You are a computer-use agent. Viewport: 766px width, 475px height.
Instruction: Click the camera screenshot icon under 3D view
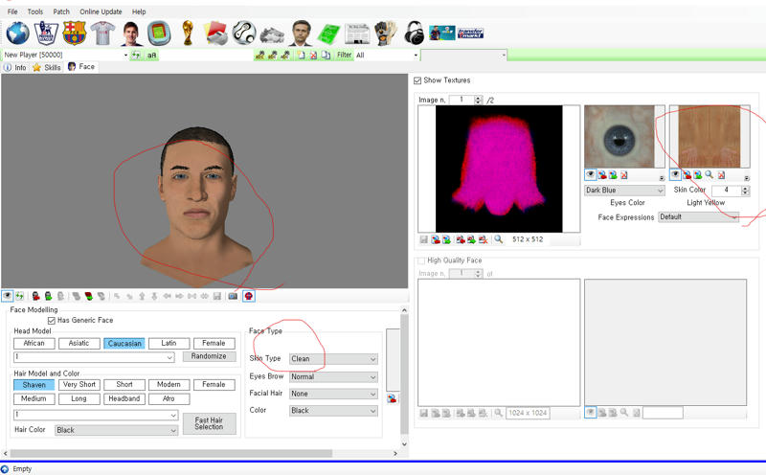coord(233,296)
